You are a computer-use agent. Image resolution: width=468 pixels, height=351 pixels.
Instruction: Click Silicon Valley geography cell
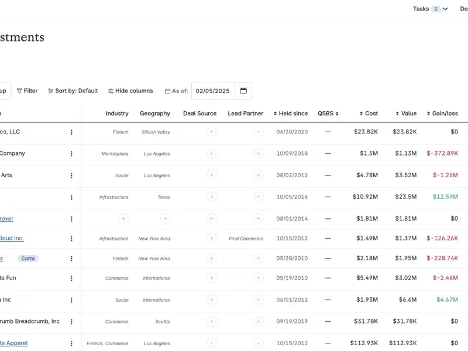coord(156,132)
